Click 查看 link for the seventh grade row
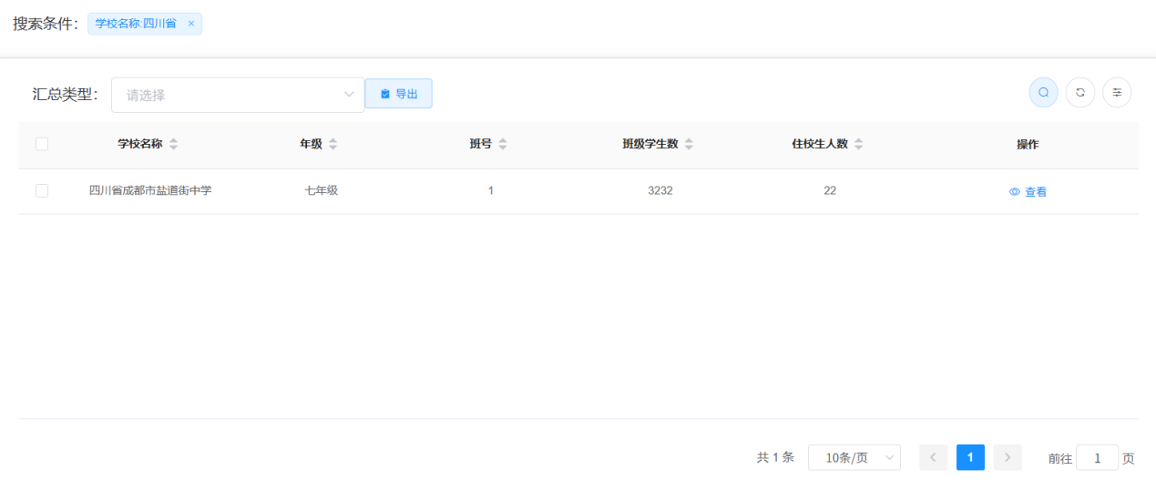This screenshot has width=1156, height=480. (x=1028, y=192)
